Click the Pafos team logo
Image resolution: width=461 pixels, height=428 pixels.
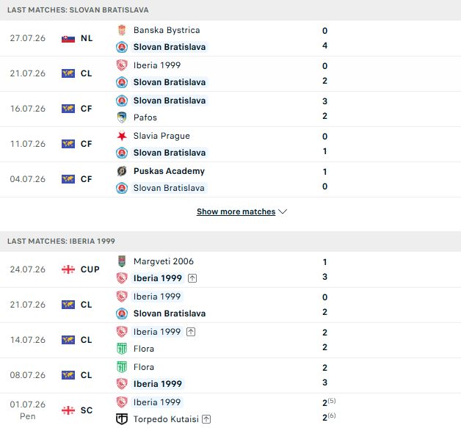coord(122,117)
